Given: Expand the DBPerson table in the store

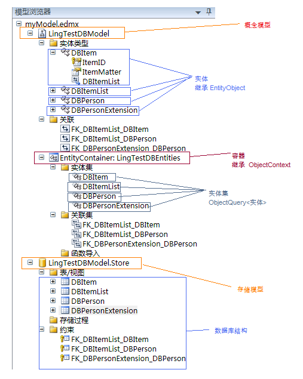Looking at the screenshot, I should [x=53, y=301].
